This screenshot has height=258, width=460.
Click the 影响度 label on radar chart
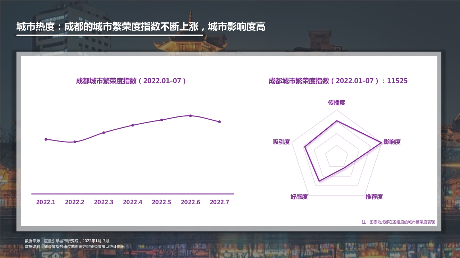click(x=392, y=142)
